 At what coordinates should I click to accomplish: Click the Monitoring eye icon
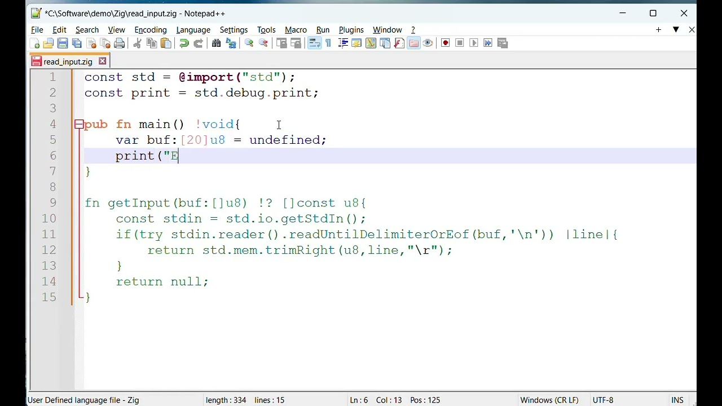click(x=428, y=43)
